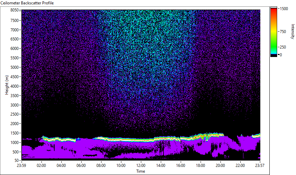Click the 6000 height axis value
The height and width of the screenshot is (175, 296).
point(14,49)
